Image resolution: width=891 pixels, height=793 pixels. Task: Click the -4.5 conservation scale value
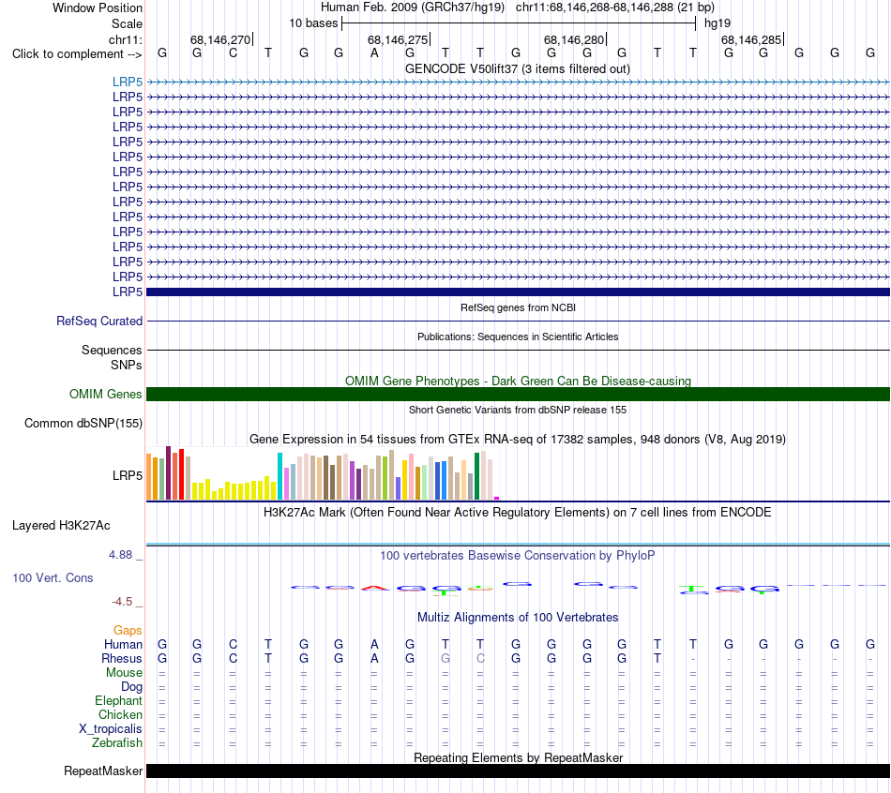point(122,601)
